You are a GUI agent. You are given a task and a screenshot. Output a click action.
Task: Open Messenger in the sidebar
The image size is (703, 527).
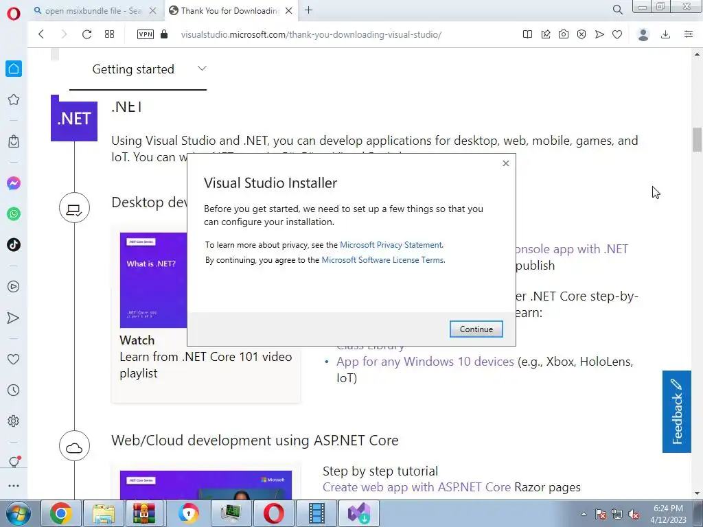[x=14, y=183]
